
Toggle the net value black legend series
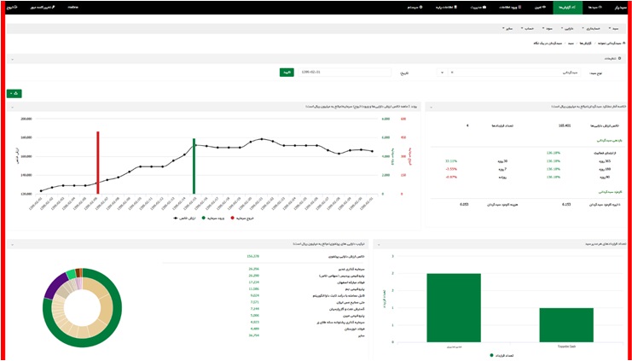185,218
